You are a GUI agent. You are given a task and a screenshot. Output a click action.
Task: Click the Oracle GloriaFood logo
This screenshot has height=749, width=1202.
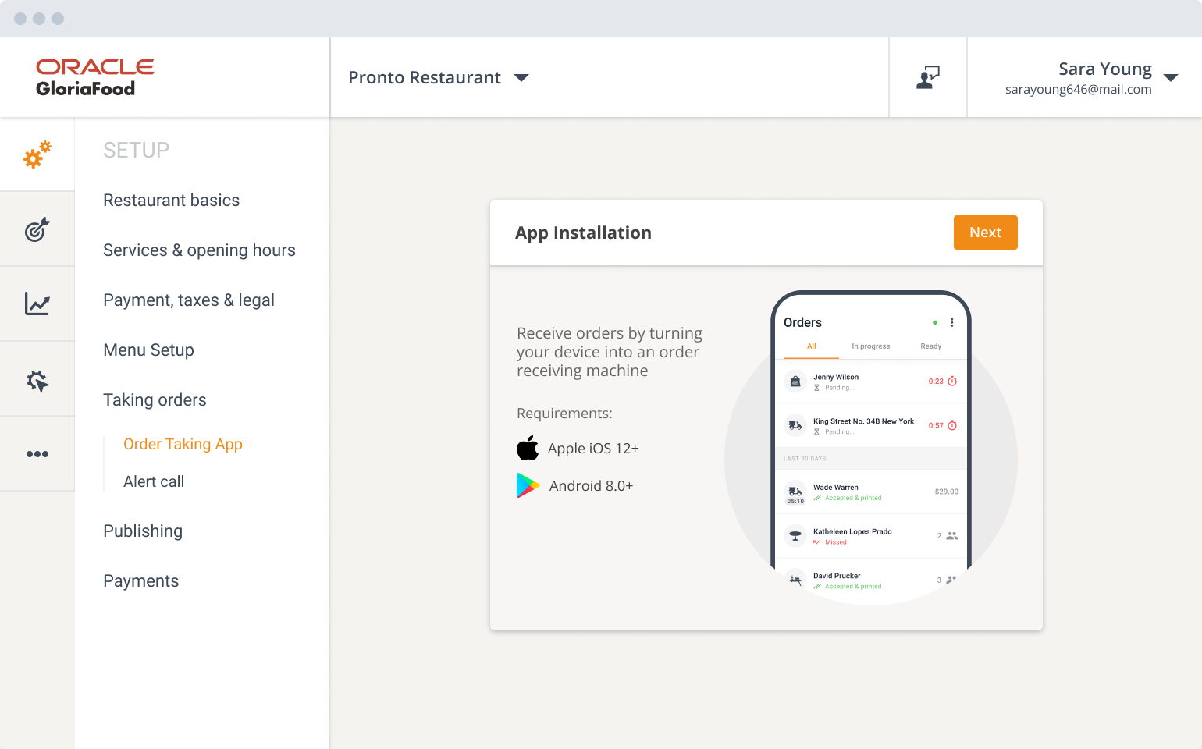tap(94, 77)
